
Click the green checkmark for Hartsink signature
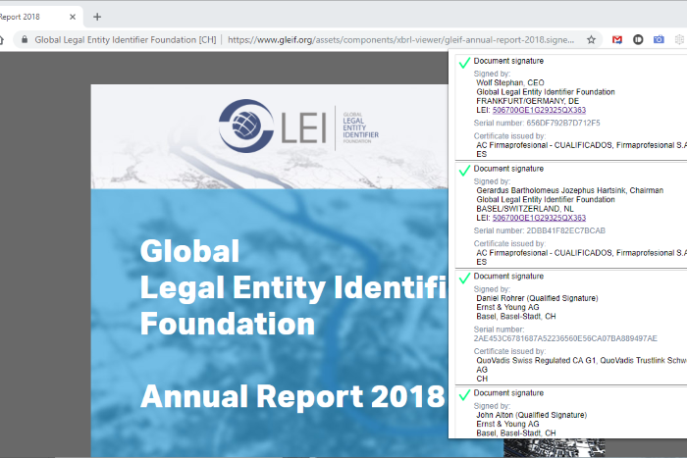point(464,171)
